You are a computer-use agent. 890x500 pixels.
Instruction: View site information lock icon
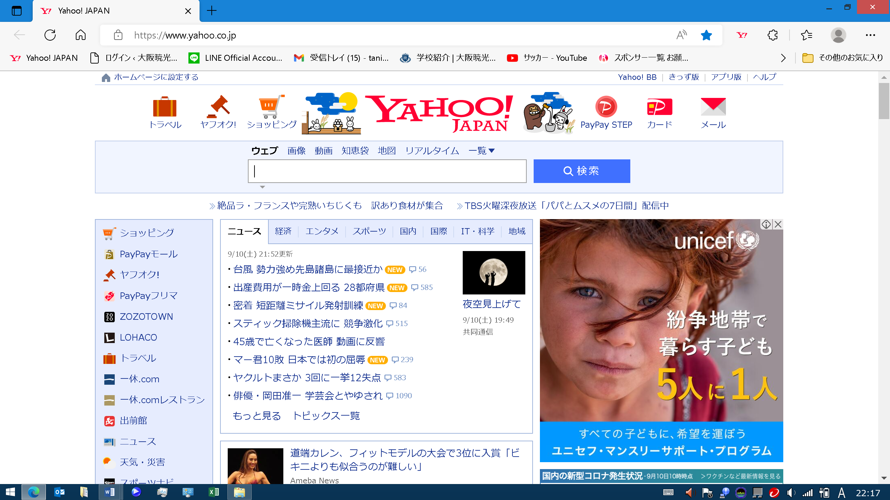[118, 35]
